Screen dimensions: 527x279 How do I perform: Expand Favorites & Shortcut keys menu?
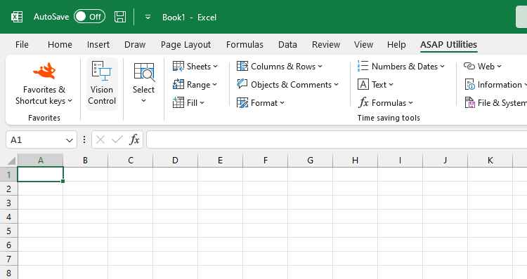pyautogui.click(x=44, y=95)
